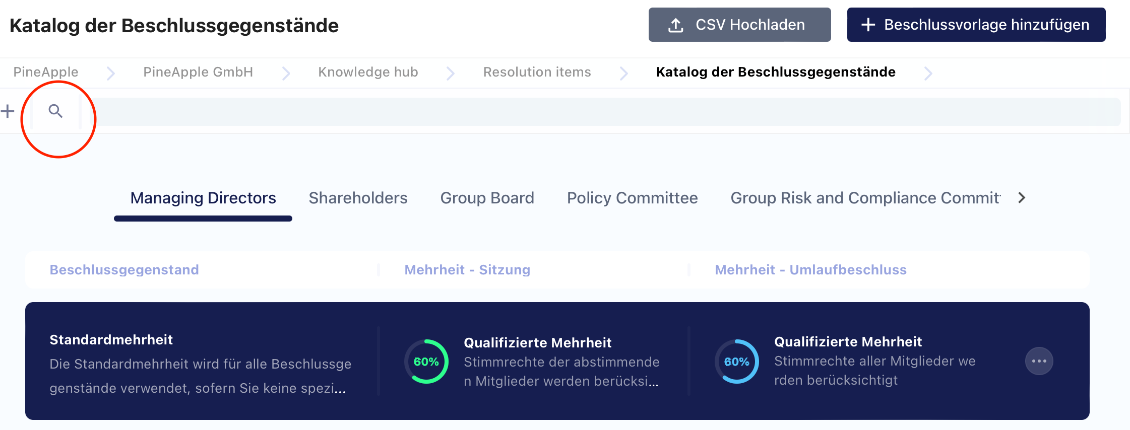Image resolution: width=1130 pixels, height=430 pixels.
Task: Click the plus icon beside search
Action: pyautogui.click(x=7, y=111)
